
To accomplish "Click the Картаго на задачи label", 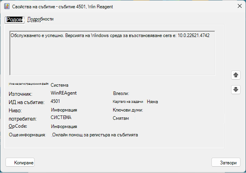I will 128,102.
